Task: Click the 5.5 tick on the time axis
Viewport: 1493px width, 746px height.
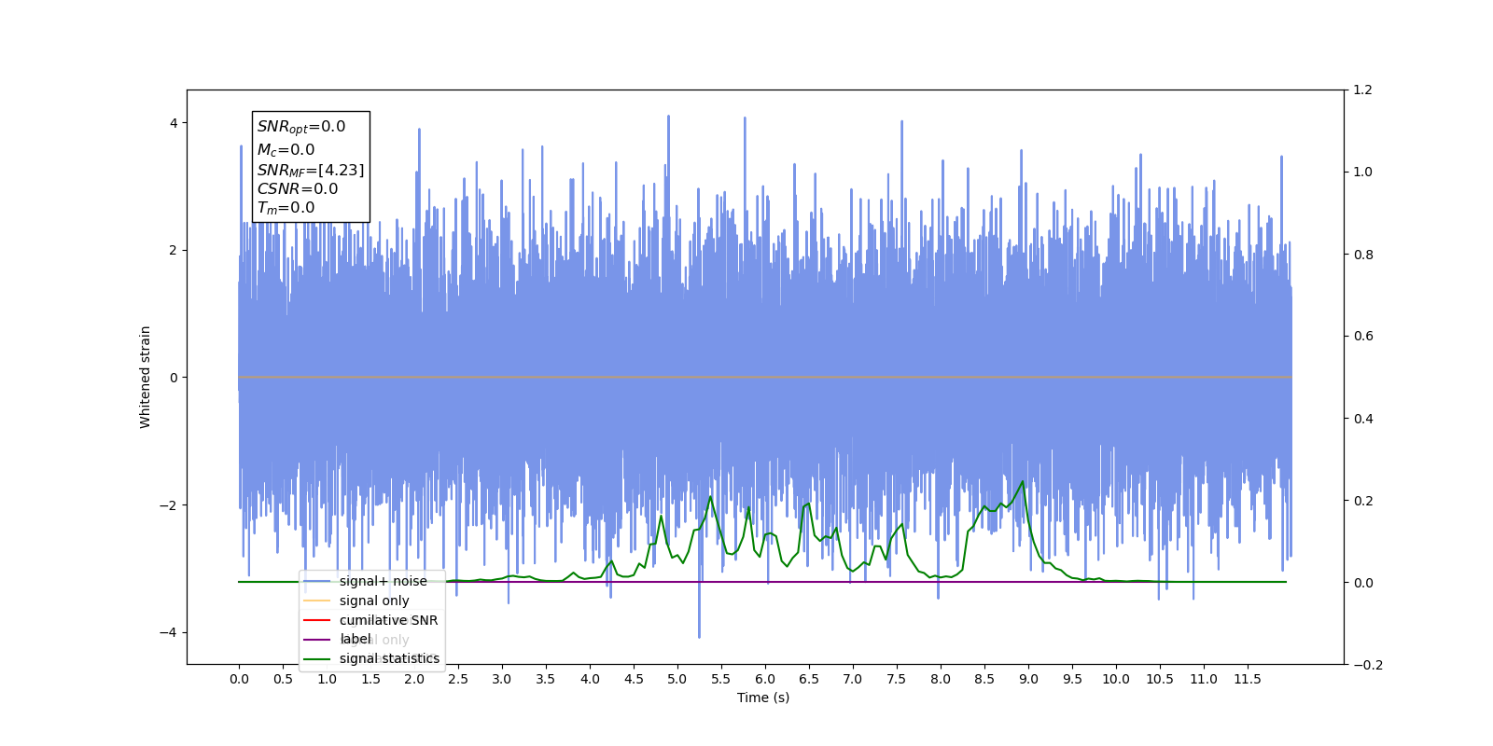Action: [721, 679]
